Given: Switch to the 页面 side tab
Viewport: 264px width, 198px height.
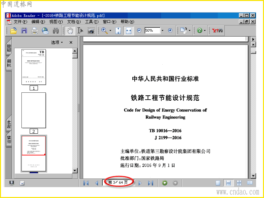Looking at the screenshot, I should [x=9, y=63].
